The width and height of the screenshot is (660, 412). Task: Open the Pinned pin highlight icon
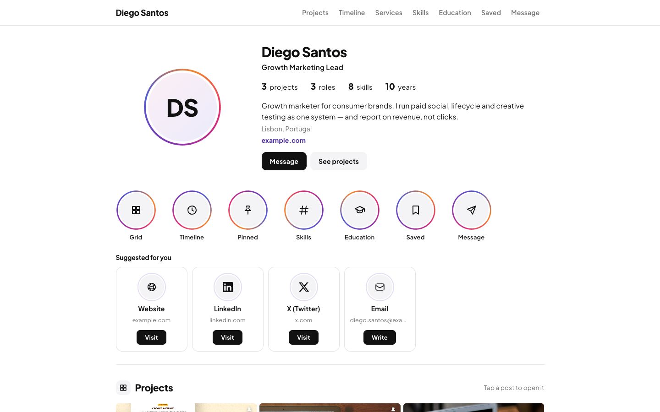[248, 210]
